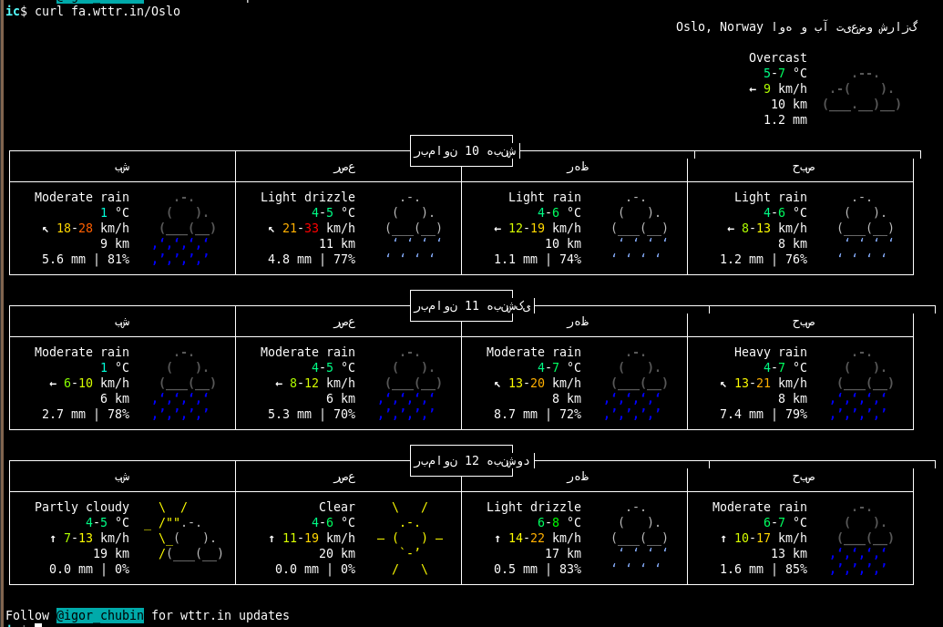Click the @igor_chubin highlighted handle
Image resolution: width=943 pixels, height=627 pixels.
pos(100,615)
